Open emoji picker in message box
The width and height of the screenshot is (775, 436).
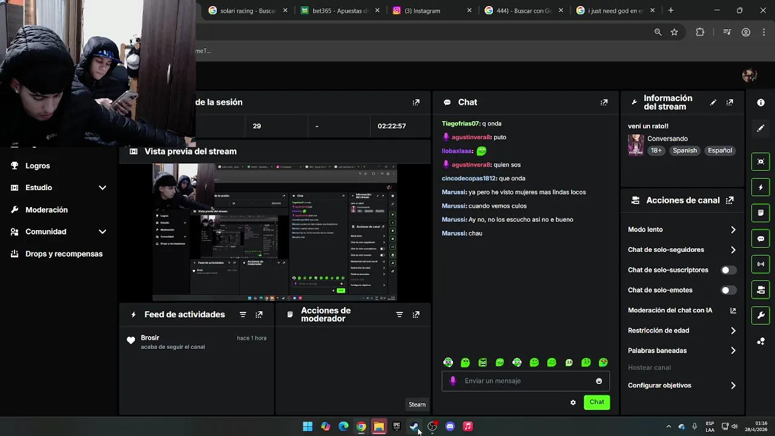(x=599, y=381)
